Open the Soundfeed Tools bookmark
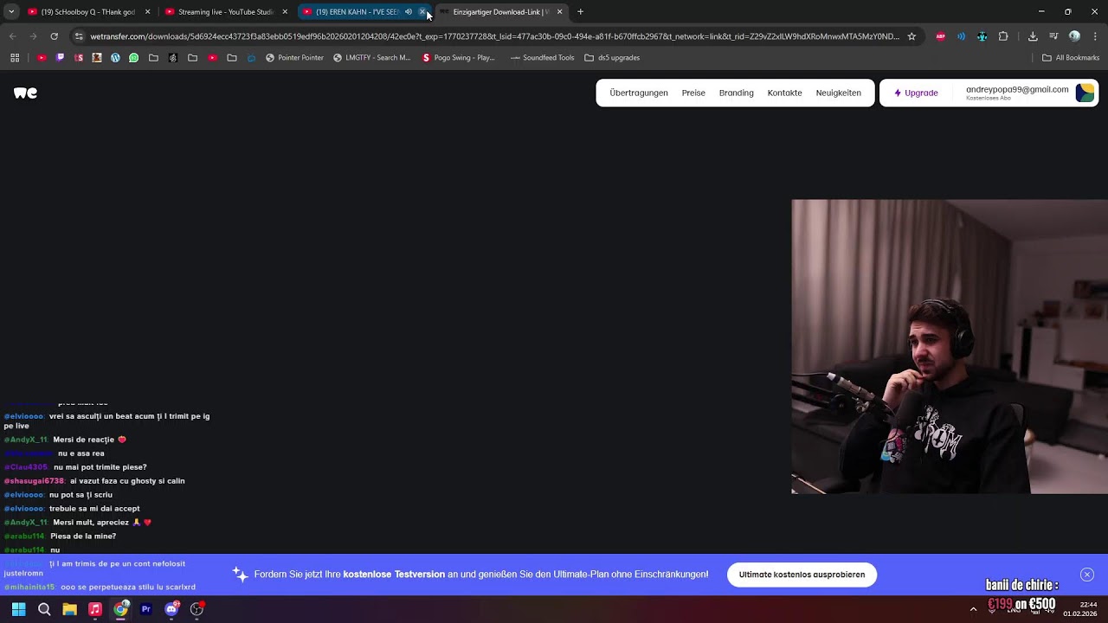The width and height of the screenshot is (1108, 623). pos(542,58)
